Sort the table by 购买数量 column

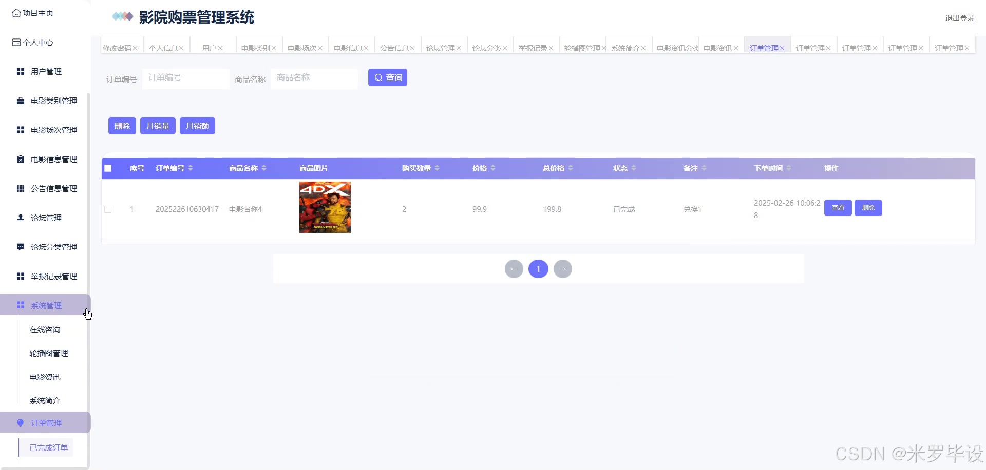437,168
